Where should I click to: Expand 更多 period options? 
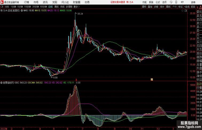point(76,7)
